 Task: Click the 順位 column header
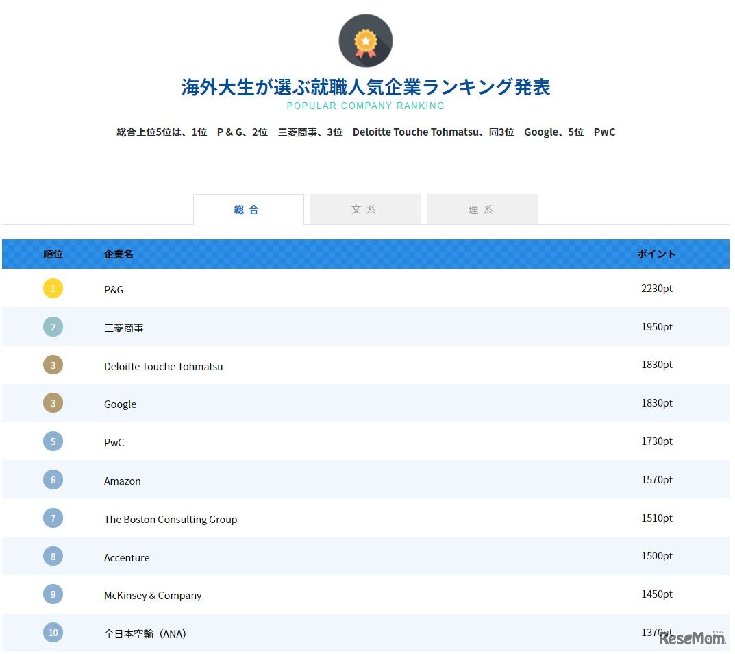53,254
